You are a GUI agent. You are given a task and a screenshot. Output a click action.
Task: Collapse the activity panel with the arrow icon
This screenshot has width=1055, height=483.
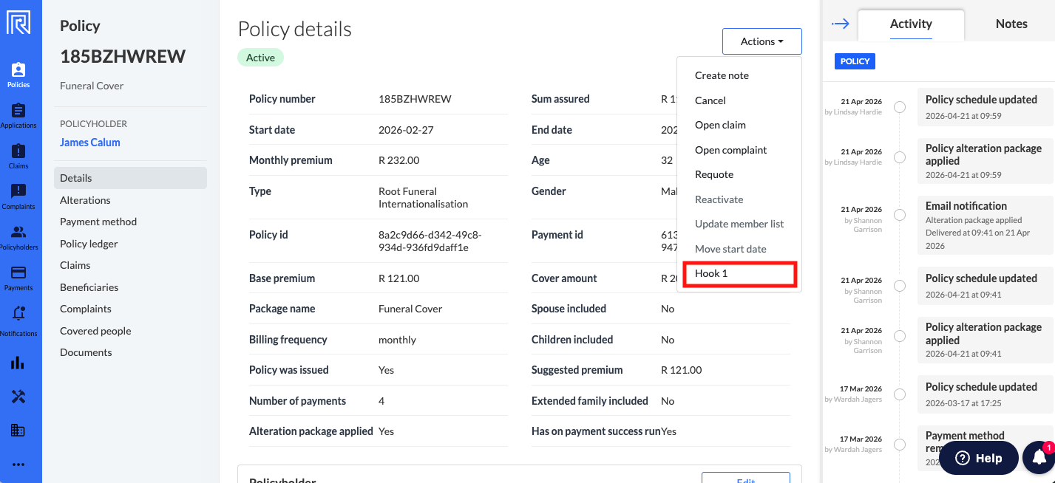tap(841, 24)
